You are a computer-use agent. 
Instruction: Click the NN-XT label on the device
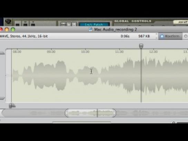[x=181, y=22]
